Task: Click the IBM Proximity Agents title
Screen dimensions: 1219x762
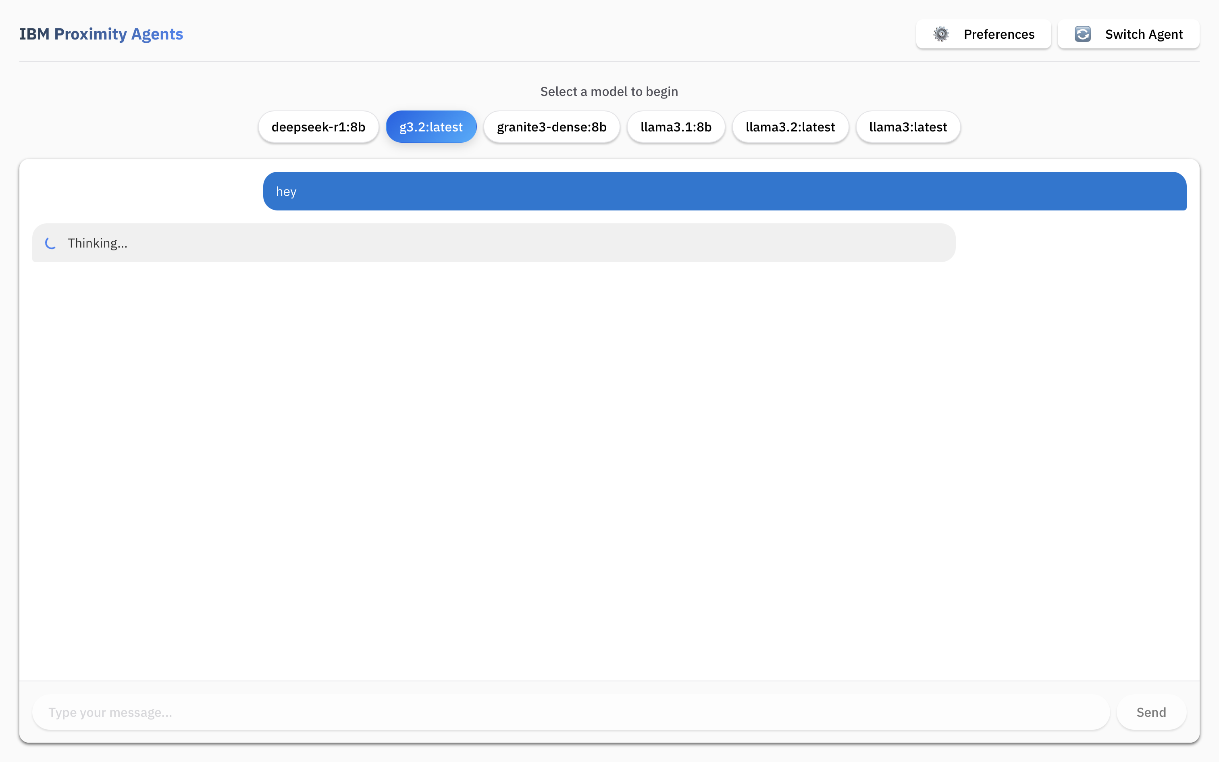Action: [101, 34]
